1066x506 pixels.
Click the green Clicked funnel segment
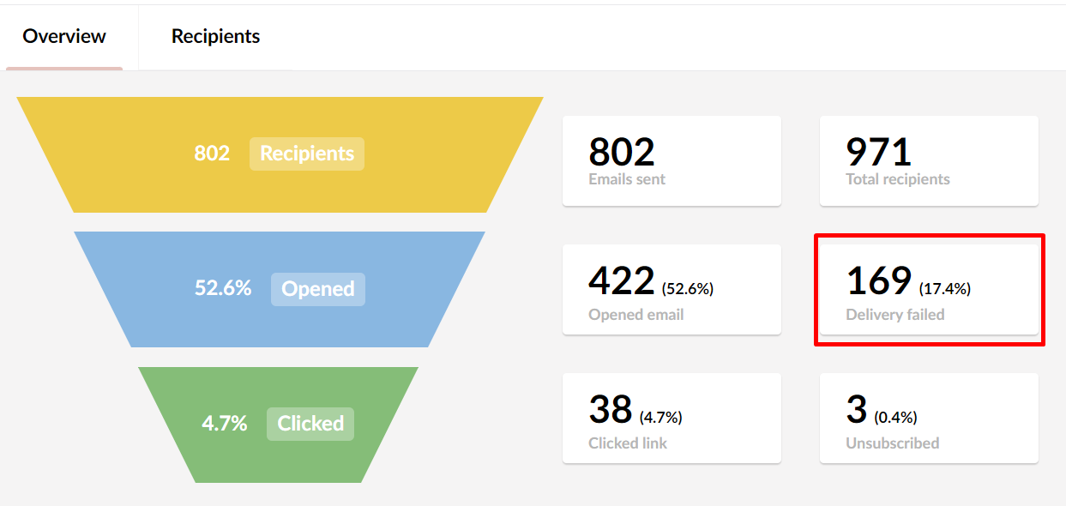pyautogui.click(x=279, y=425)
